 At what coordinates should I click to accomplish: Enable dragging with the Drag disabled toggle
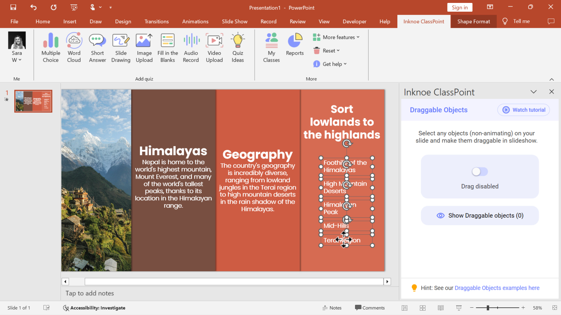(x=480, y=171)
